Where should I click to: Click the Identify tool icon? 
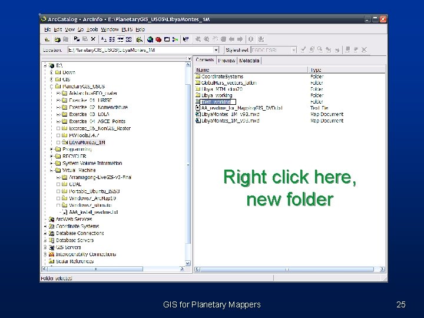pos(251,39)
